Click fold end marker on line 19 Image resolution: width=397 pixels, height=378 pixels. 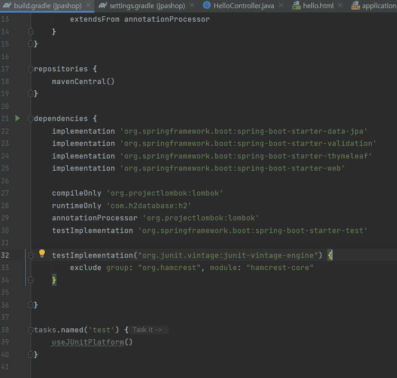tap(31, 93)
